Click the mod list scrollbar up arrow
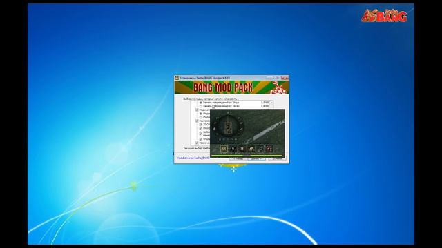The width and height of the screenshot is (442, 248). point(271,103)
